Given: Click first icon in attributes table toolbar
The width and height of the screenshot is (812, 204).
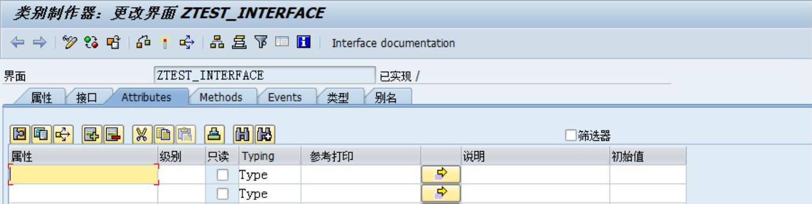Looking at the screenshot, I should pos(21,135).
